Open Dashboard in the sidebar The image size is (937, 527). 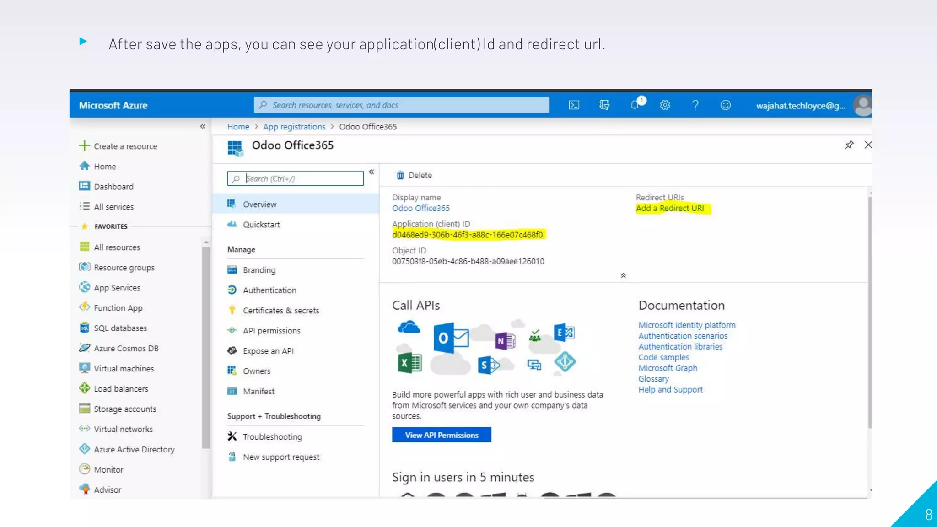click(x=106, y=186)
